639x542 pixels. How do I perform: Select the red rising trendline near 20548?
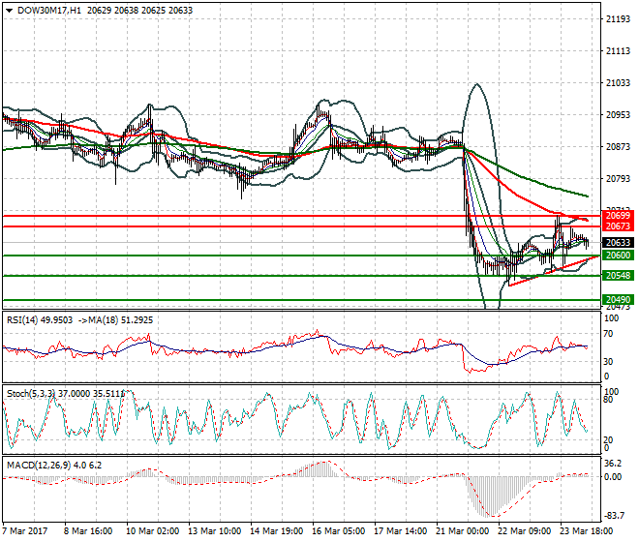(552, 271)
